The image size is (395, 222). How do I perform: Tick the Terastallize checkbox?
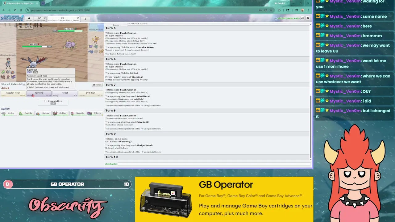click(46, 101)
